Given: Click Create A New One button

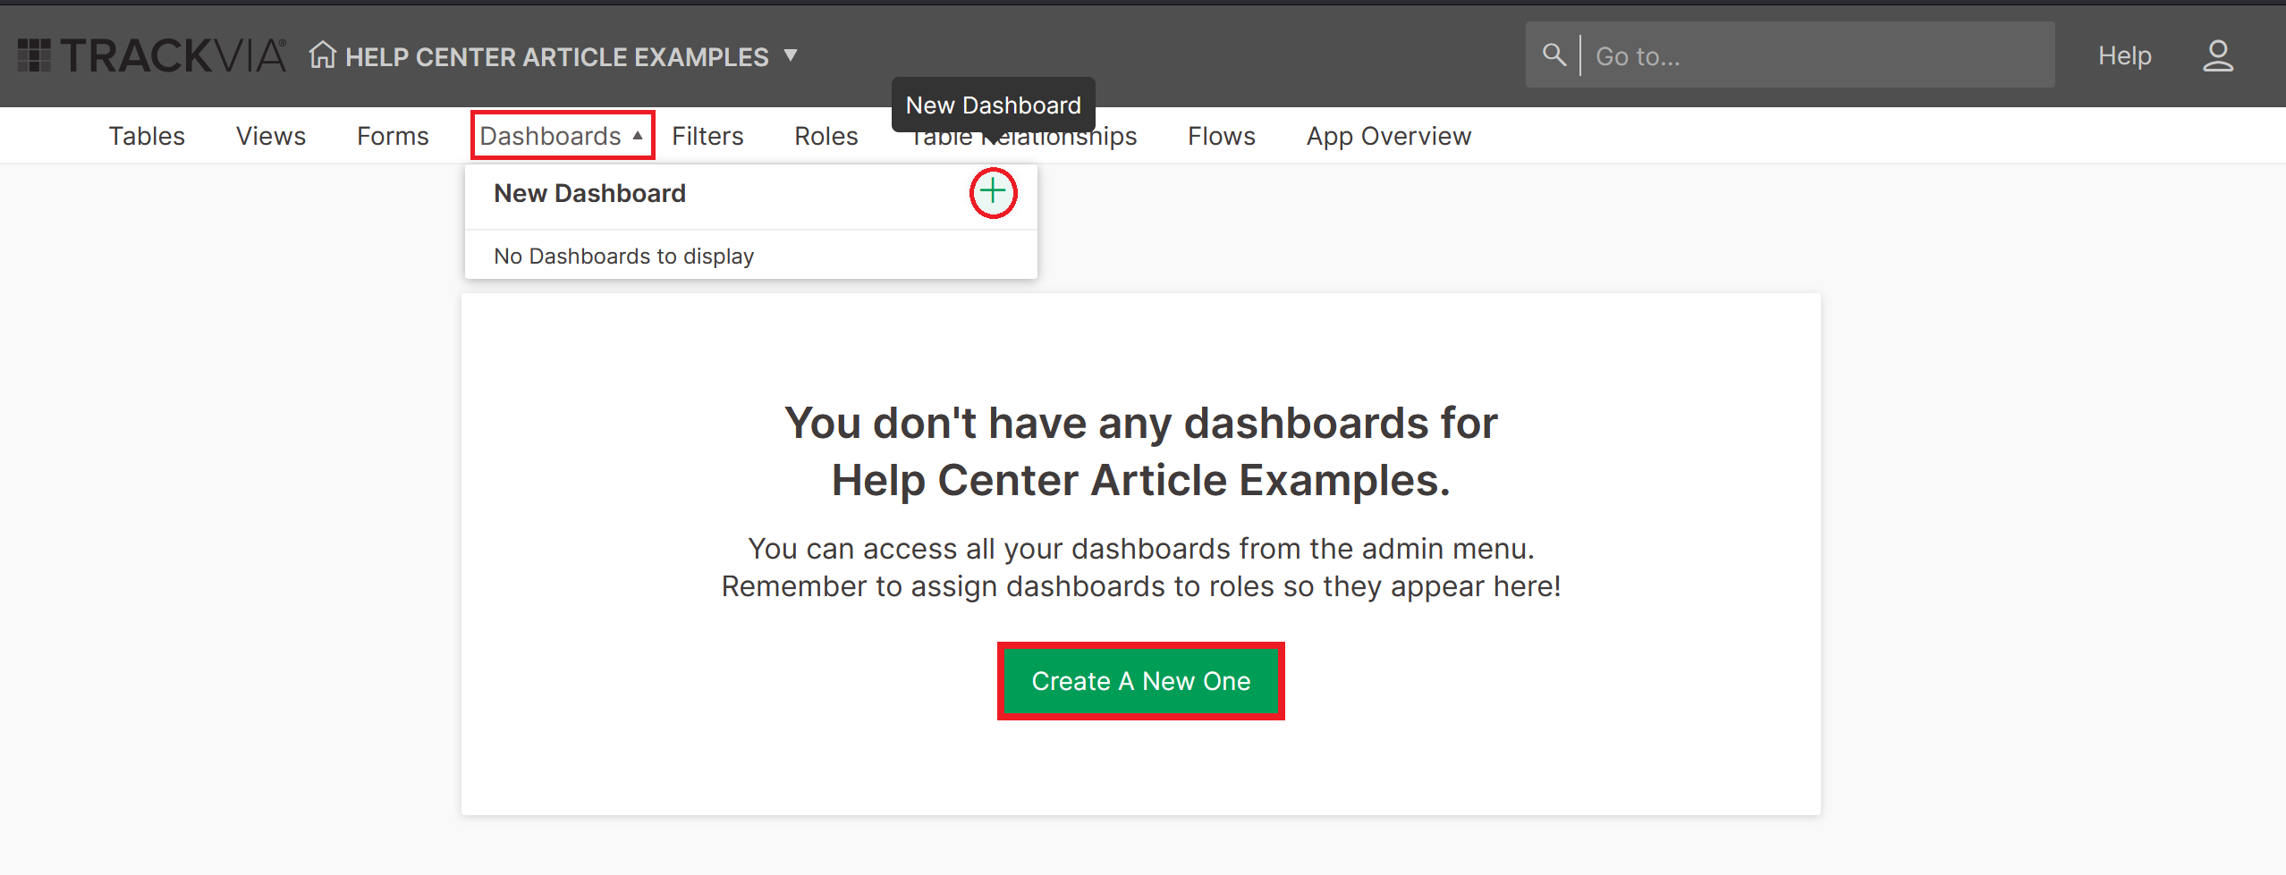Looking at the screenshot, I should pos(1140,680).
